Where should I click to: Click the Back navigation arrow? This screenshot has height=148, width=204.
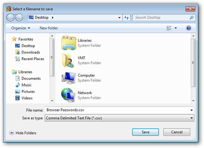[x=10, y=18]
